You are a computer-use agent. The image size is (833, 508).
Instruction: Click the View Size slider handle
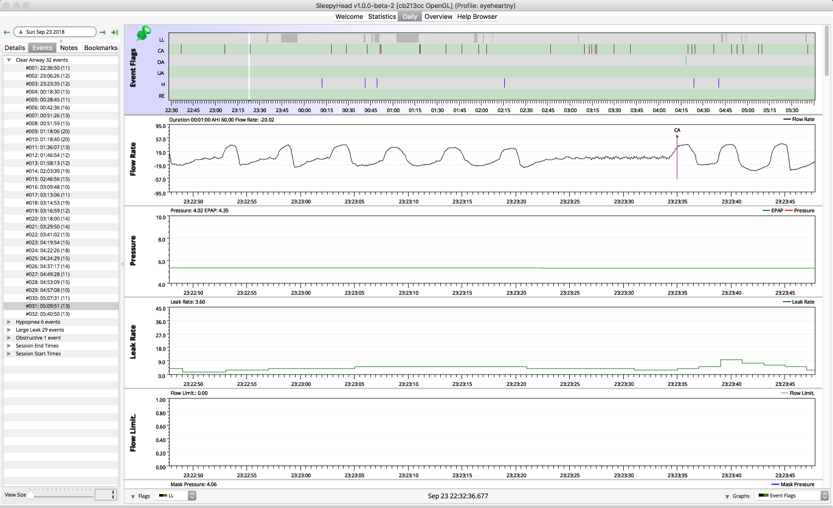[31, 494]
